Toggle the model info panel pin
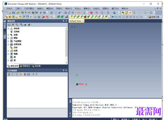 tap(63, 21)
